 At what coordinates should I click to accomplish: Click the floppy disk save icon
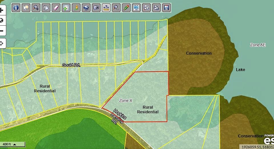pyautogui.click(x=166, y=8)
